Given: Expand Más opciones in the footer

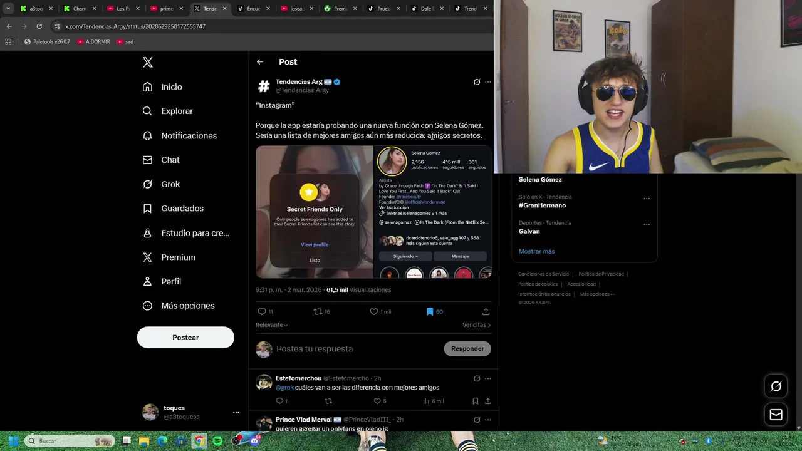Looking at the screenshot, I should pos(597,294).
